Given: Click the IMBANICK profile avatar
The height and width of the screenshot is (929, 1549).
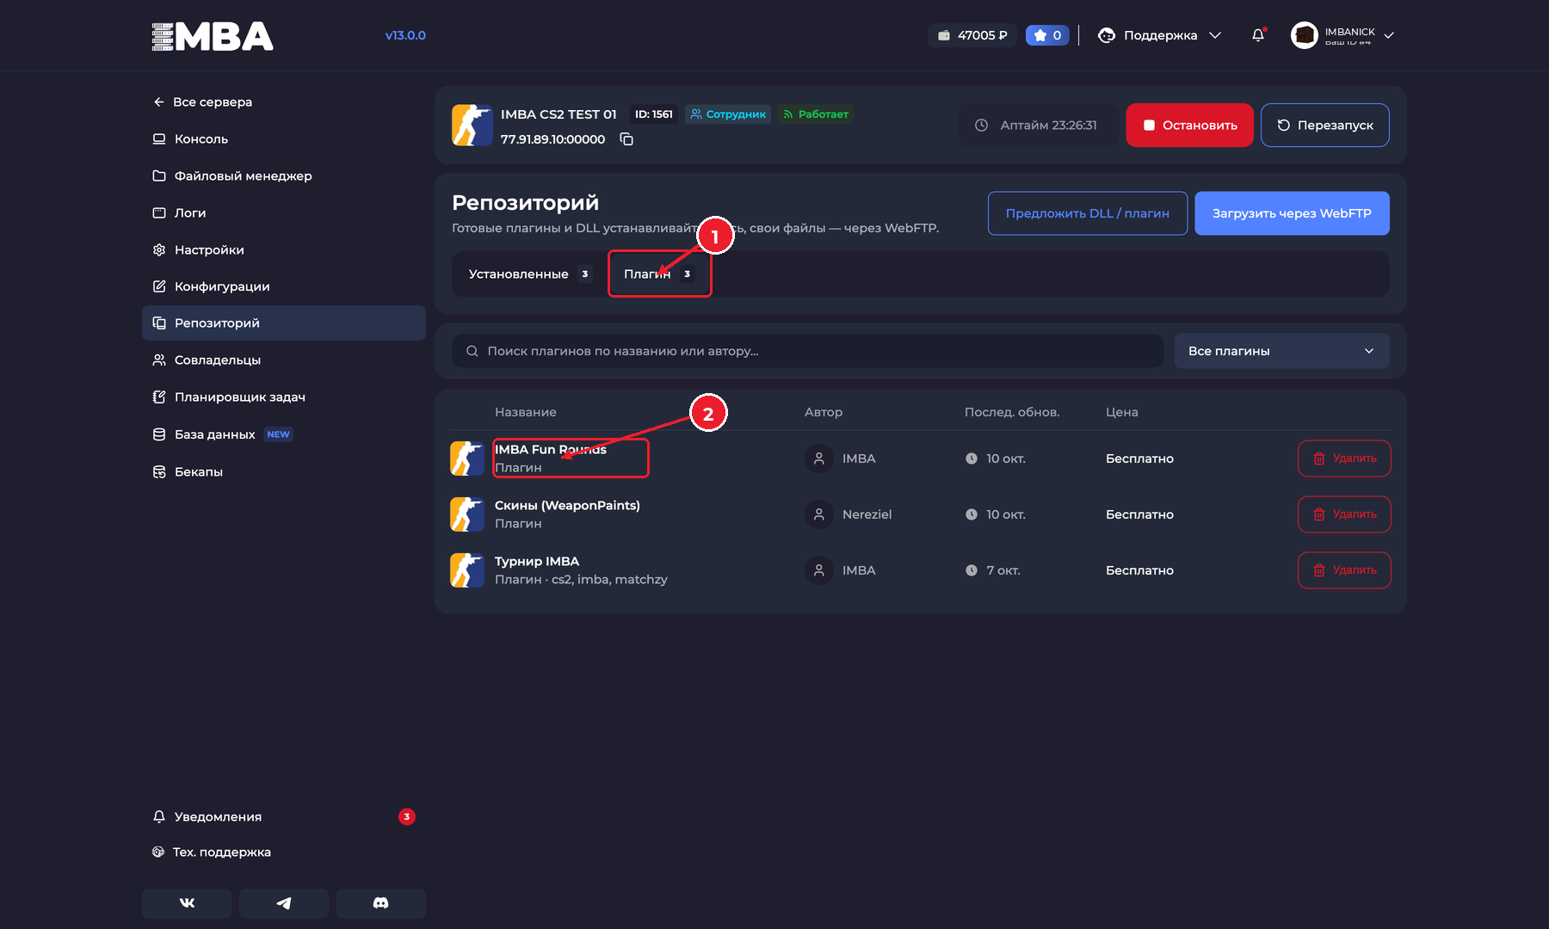Looking at the screenshot, I should pos(1305,35).
